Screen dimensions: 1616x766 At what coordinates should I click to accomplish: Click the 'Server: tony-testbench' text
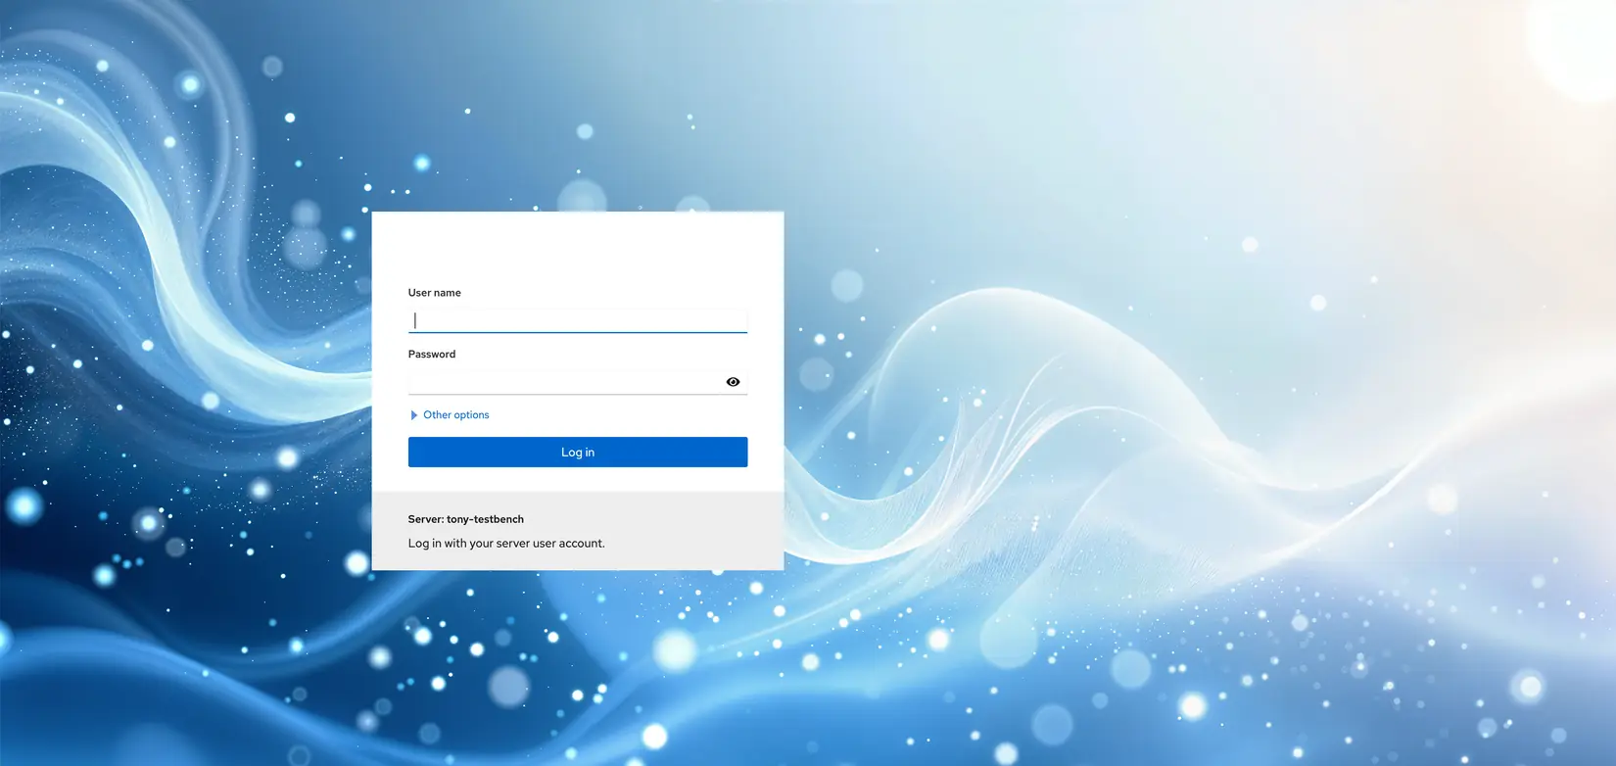[466, 519]
